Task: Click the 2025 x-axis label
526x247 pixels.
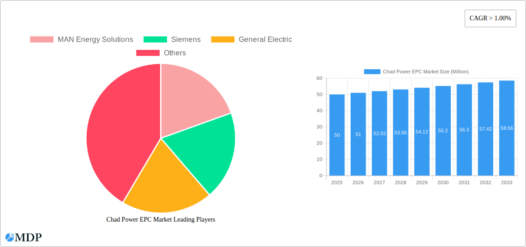Action: click(337, 182)
